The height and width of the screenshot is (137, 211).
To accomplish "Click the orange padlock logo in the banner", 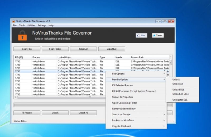I will pyautogui.click(x=22, y=35).
